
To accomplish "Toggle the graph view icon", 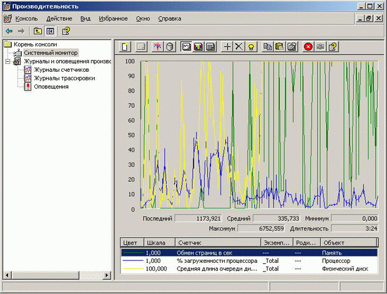I will click(x=186, y=46).
